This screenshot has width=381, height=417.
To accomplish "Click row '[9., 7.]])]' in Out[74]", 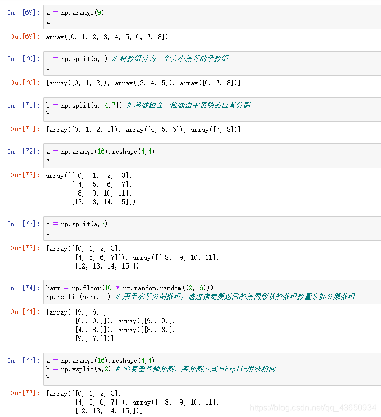I will pos(94,338).
